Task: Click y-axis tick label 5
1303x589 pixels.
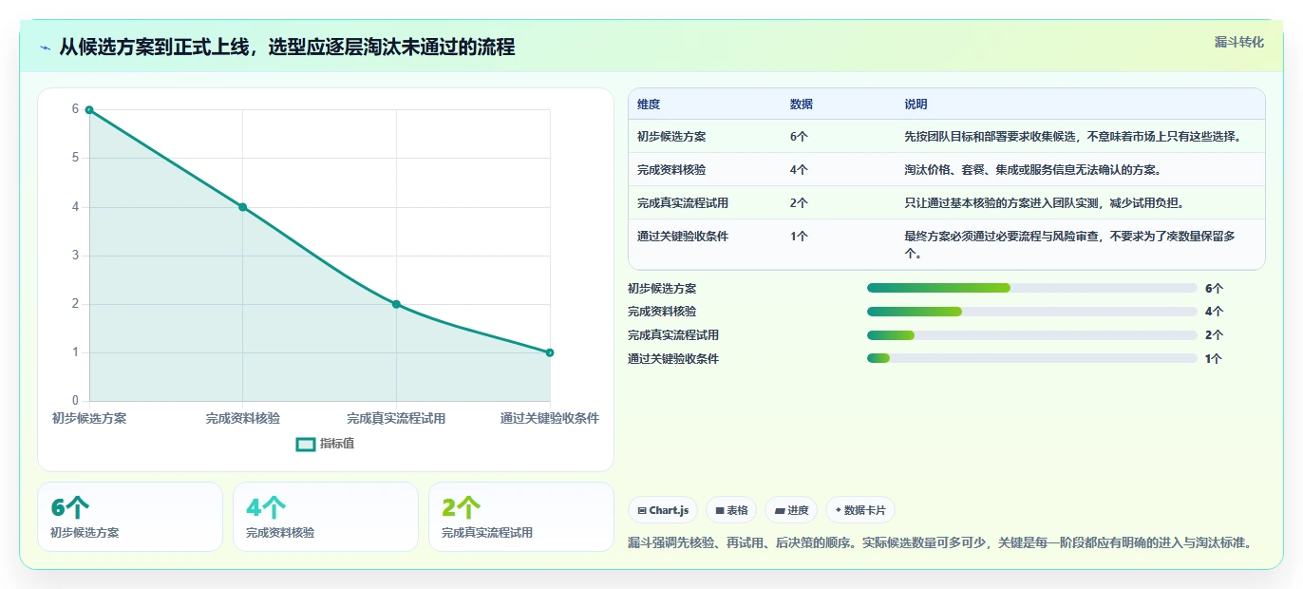Action: pyautogui.click(x=75, y=158)
